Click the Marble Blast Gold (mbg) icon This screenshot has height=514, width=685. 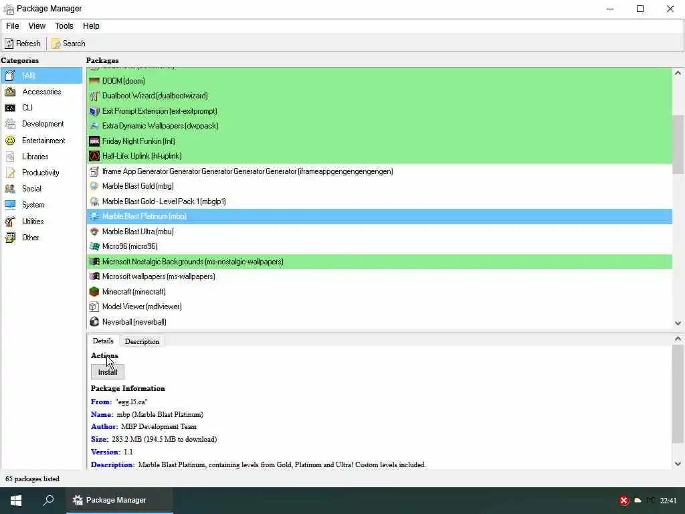click(x=94, y=186)
